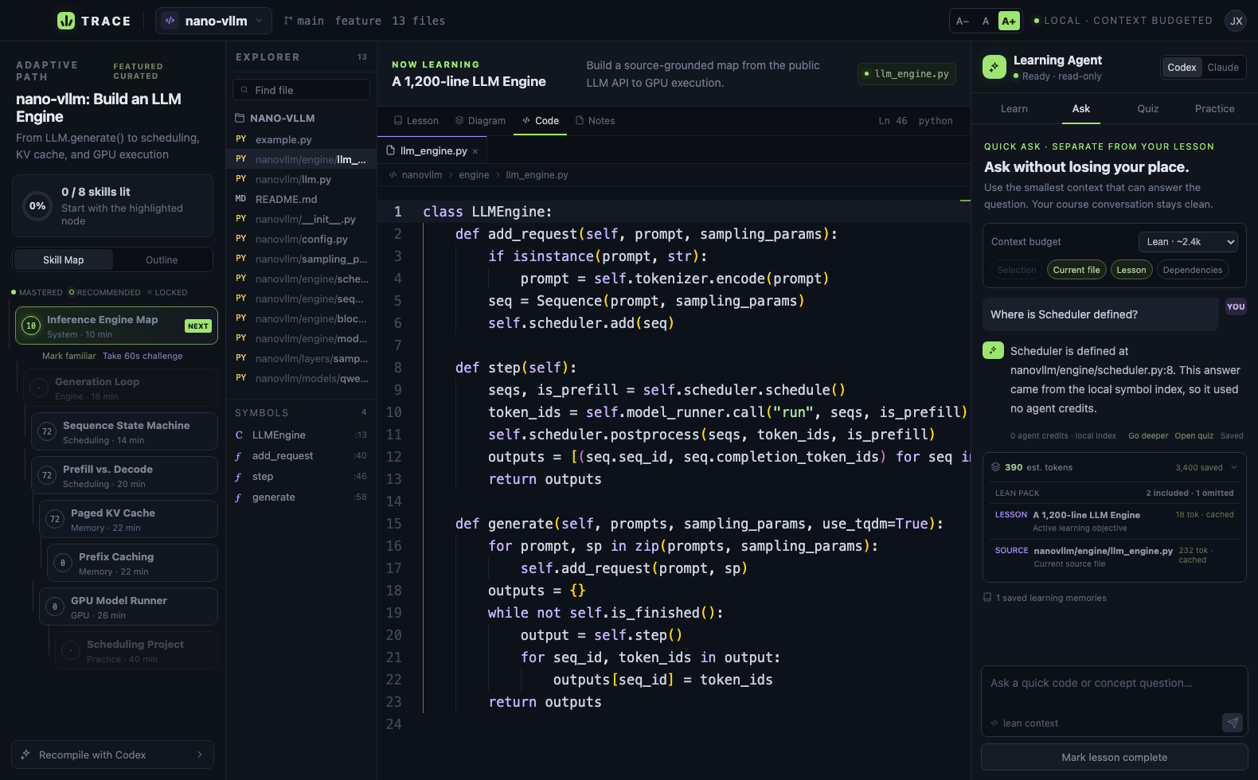The image size is (1258, 780).
Task: Click Mark familiar link
Action: [69, 356]
